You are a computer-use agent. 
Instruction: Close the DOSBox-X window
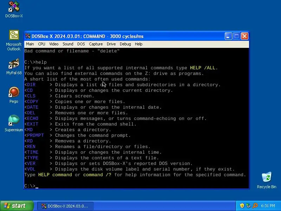pyautogui.click(x=244, y=36)
